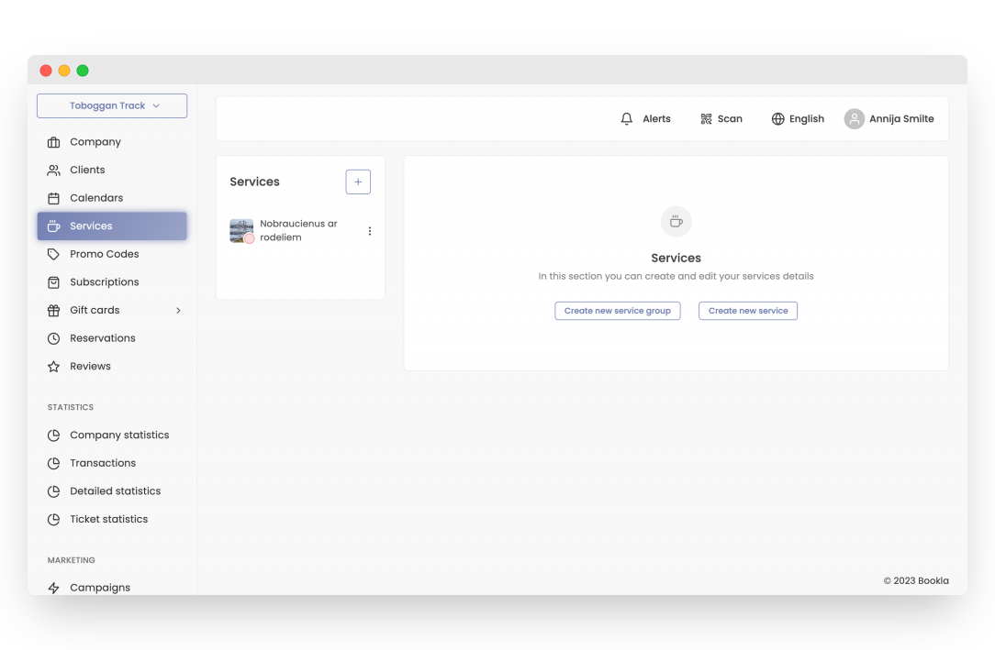Select Transactions under Statistics
Screen dimensions: 995x650
[x=101, y=463]
